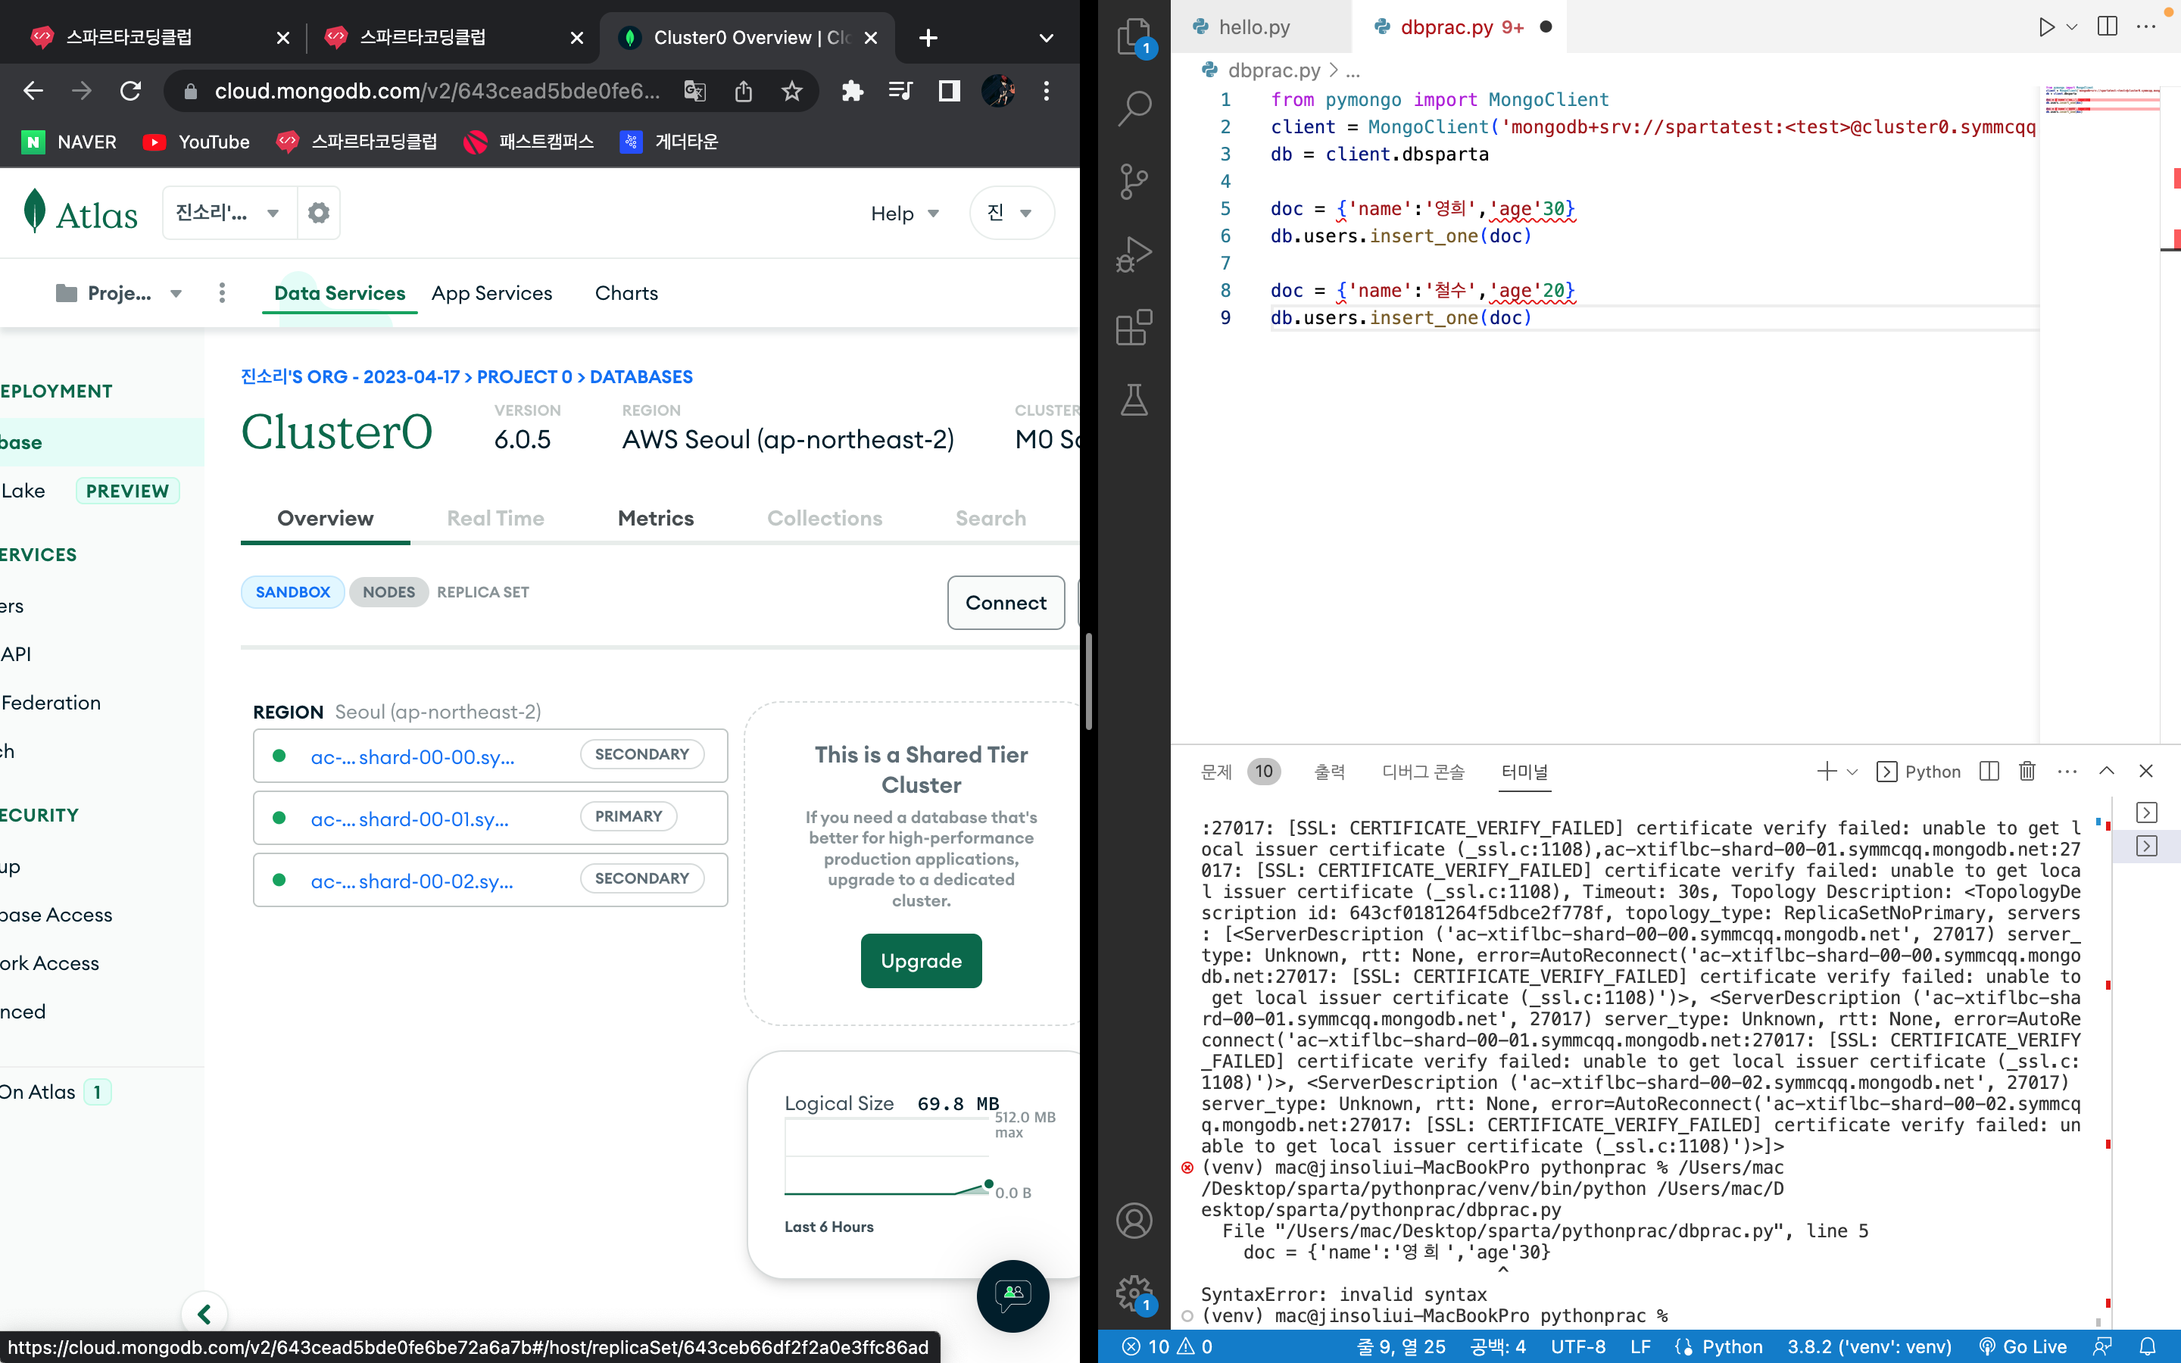Open the Testing flask view
This screenshot has height=1363, width=2181.
pyautogui.click(x=1134, y=399)
